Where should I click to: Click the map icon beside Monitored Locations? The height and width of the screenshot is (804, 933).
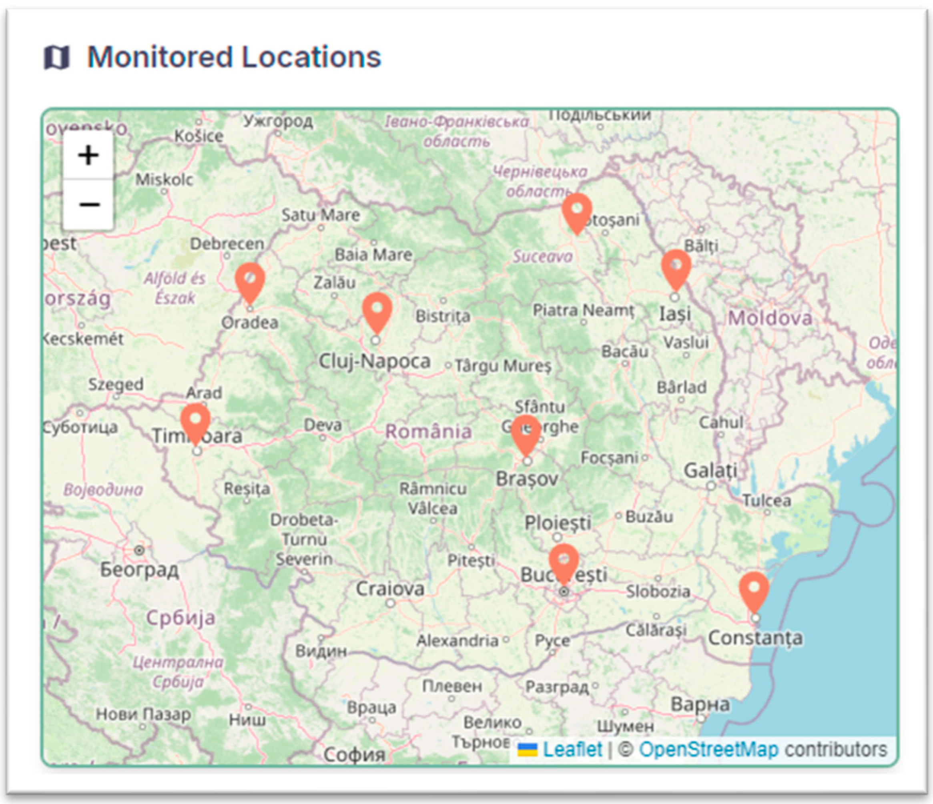(x=57, y=58)
